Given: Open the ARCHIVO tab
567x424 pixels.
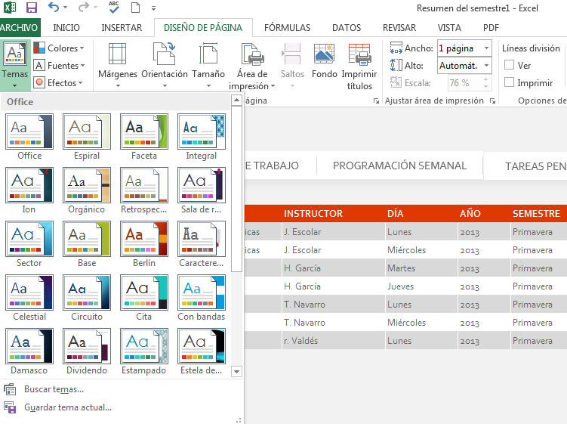Looking at the screenshot, I should click(x=19, y=27).
